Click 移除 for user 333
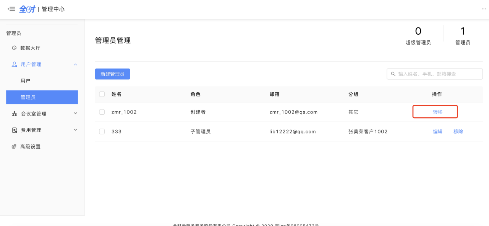The image size is (489, 226). tap(458, 131)
